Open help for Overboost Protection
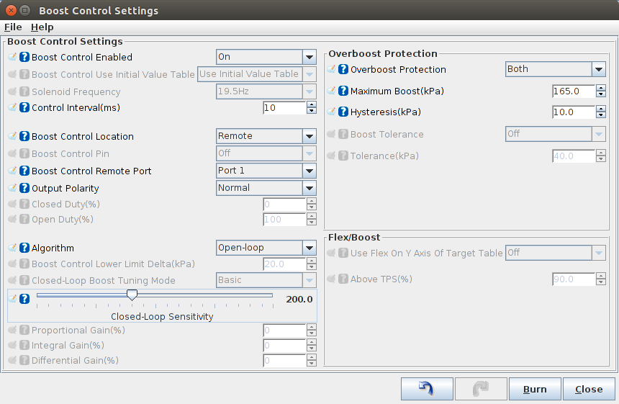The height and width of the screenshot is (404, 619). (343, 70)
